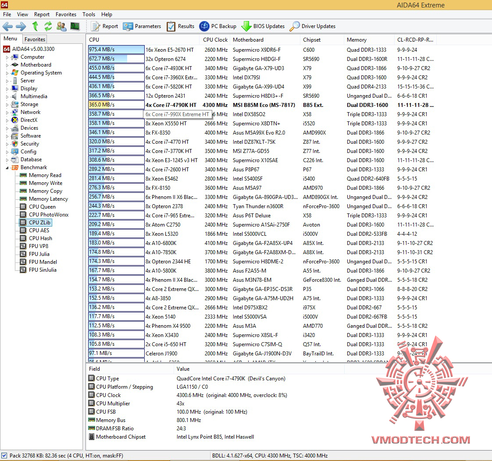Click the CPU column header
Image resolution: width=492 pixels, height=461 pixels.
(x=143, y=40)
